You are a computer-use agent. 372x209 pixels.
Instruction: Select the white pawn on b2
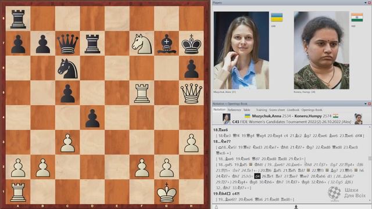42,168
